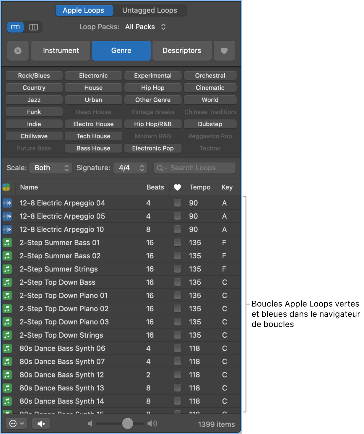Open the Scale Both popup menu
364x434 pixels.
[x=51, y=168]
